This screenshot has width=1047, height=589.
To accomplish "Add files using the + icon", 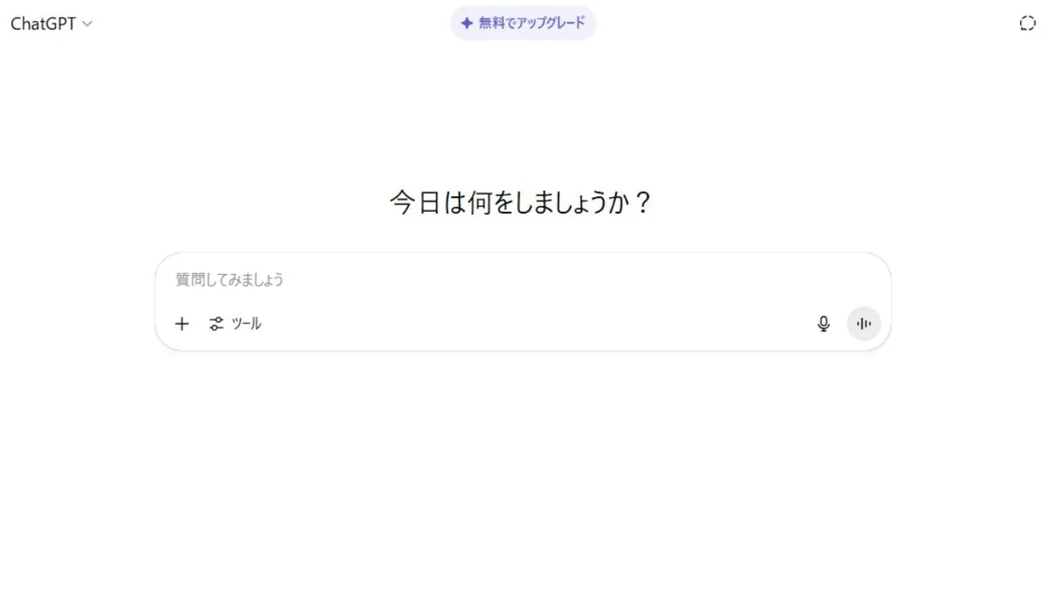I will tap(181, 324).
